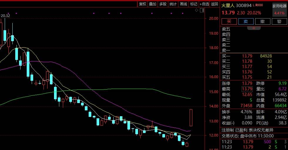Add stock to watchlist via +自选
Viewport: 288px width, 150px height.
tap(204, 4)
